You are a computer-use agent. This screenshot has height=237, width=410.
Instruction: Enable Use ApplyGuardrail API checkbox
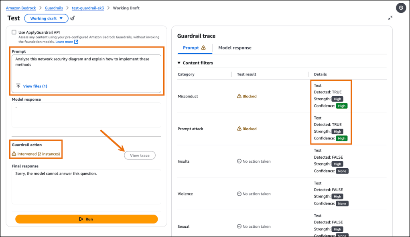(x=14, y=32)
